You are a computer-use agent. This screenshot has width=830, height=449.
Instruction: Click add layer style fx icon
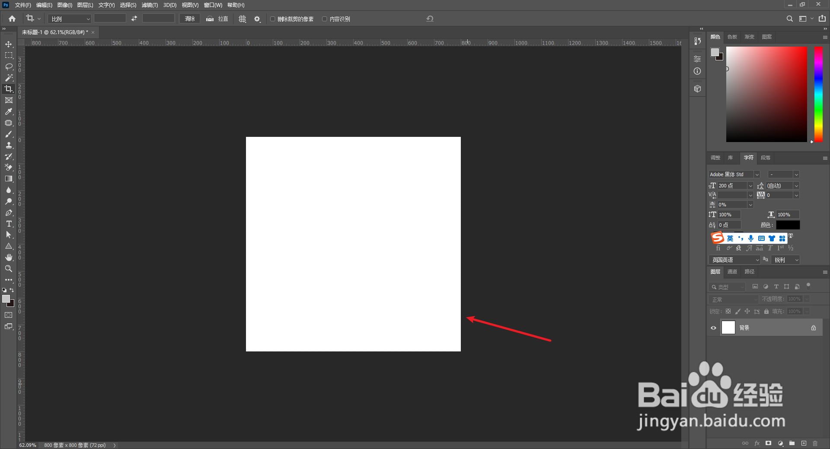tap(757, 443)
